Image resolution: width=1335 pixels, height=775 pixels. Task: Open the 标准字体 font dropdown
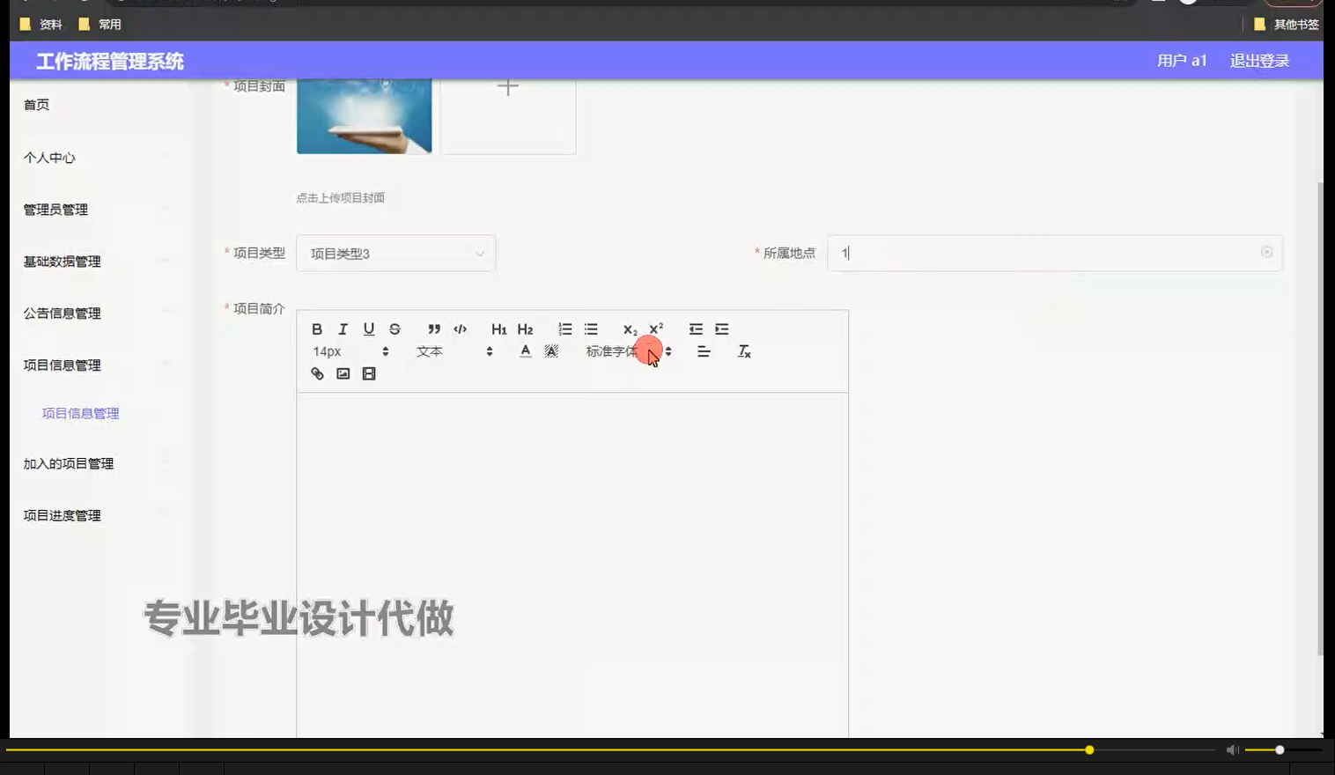click(x=625, y=351)
